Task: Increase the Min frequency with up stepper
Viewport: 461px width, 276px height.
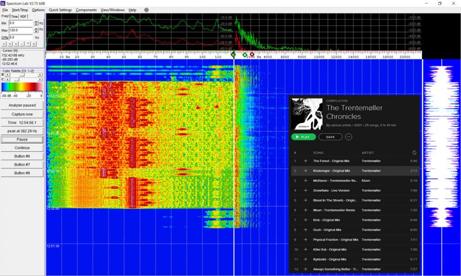Action: (x=36, y=21)
